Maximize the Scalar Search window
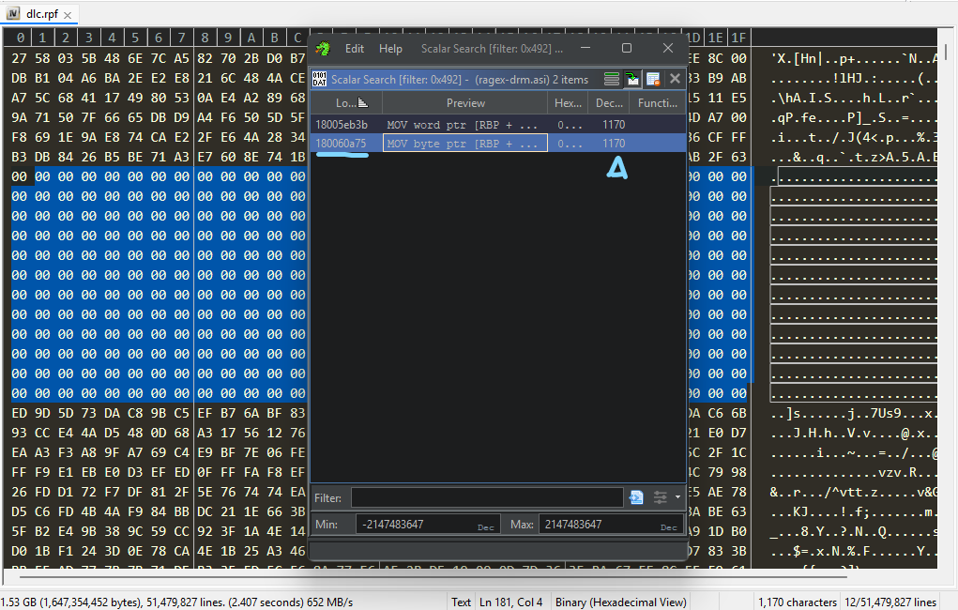Viewport: 958px width, 610px height. point(626,48)
